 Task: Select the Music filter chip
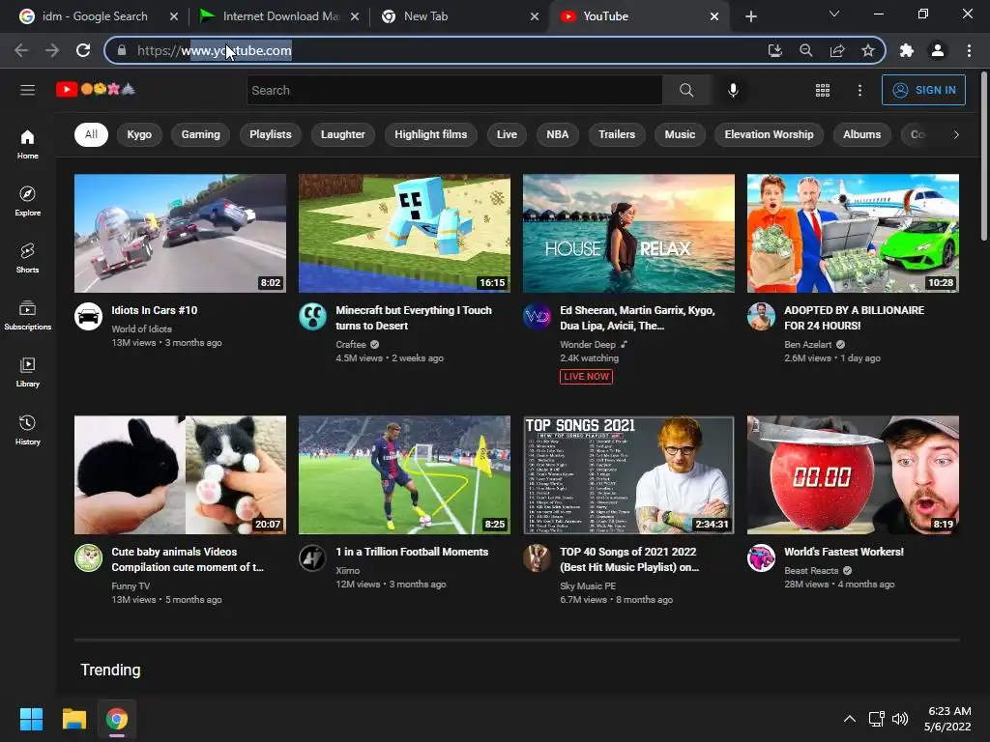(680, 134)
